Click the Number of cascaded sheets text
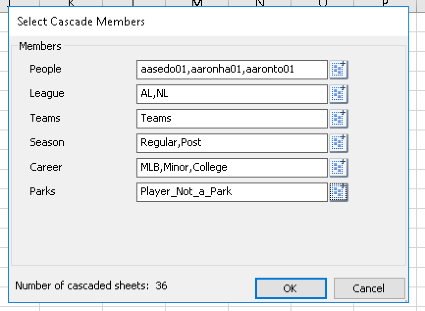 pos(91,285)
